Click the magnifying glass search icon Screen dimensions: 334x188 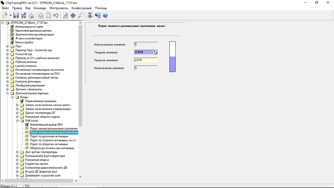coord(81,16)
